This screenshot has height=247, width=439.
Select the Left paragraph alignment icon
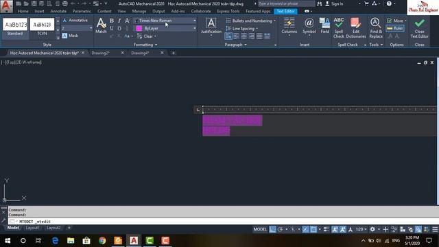tap(236, 36)
